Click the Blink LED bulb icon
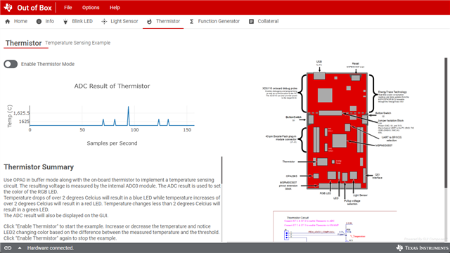 (65, 22)
